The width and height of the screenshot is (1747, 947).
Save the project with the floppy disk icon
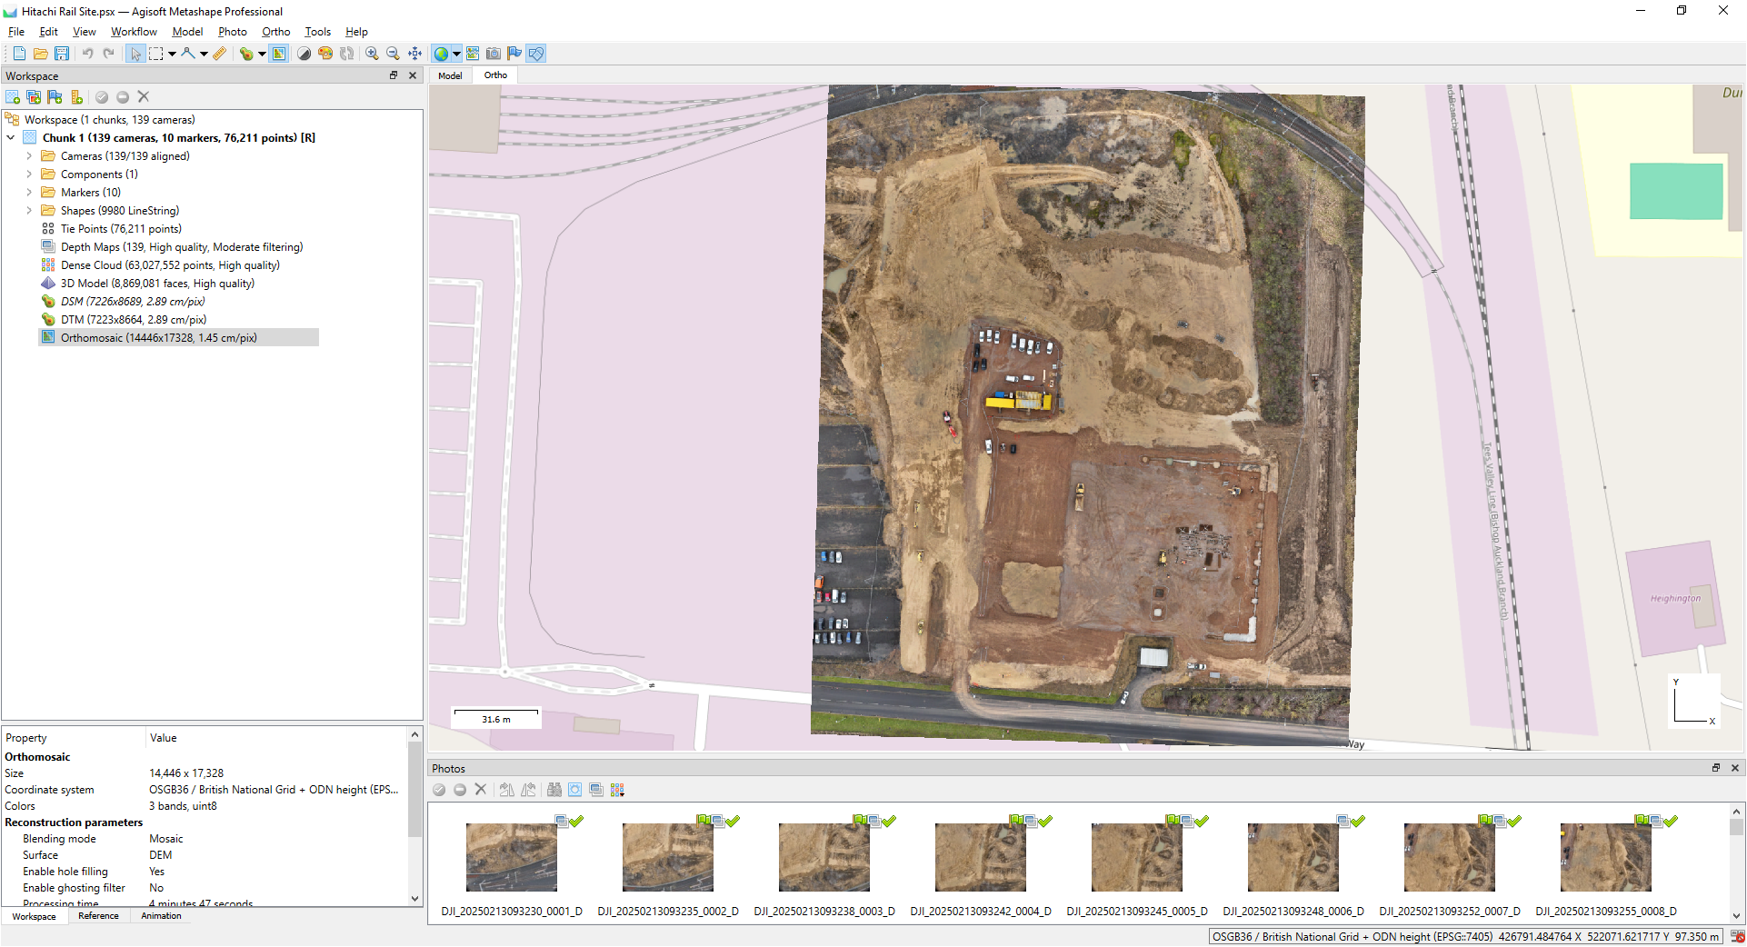click(62, 54)
